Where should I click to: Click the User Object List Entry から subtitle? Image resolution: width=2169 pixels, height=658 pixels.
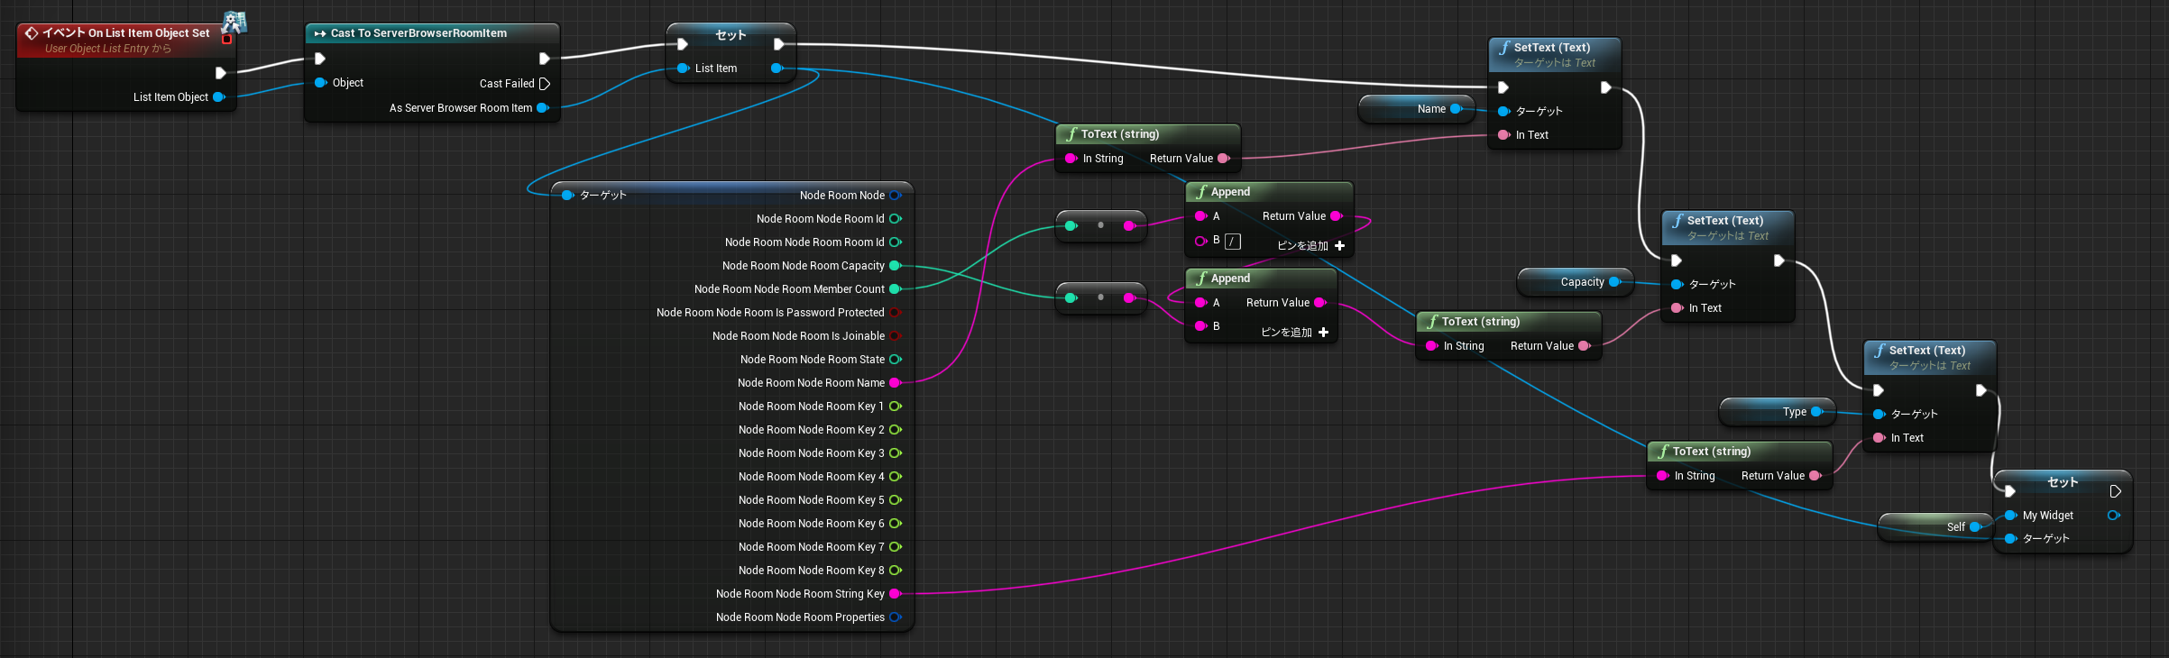point(108,49)
